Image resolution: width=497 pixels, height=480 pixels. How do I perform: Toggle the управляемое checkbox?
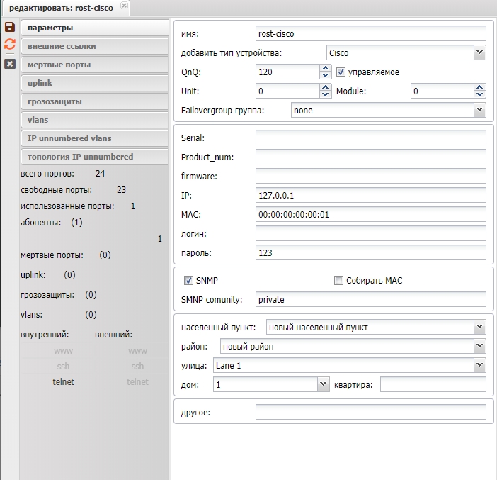click(341, 72)
